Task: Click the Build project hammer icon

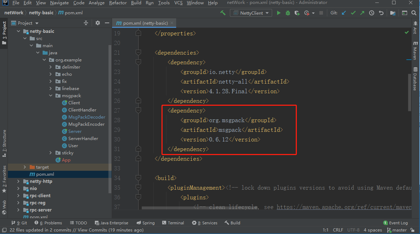Action: [223, 13]
